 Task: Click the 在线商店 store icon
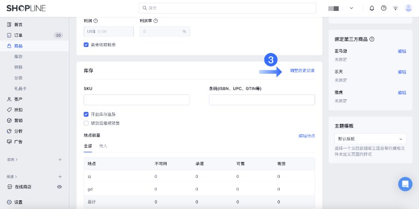click(10, 187)
